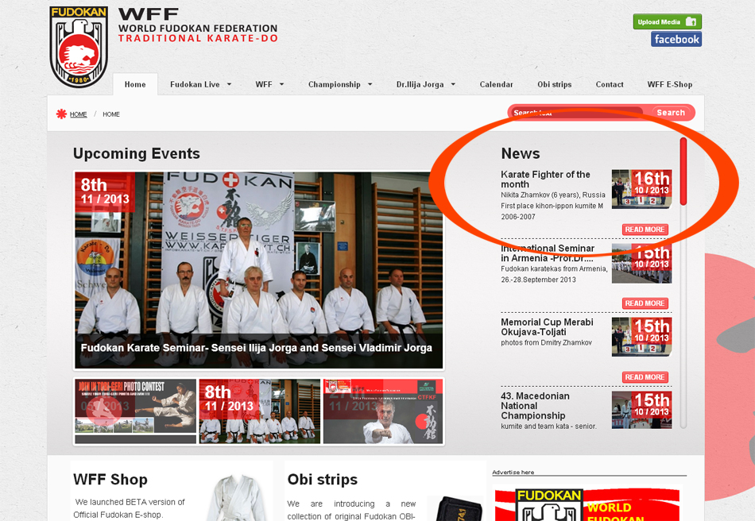Open the main Fudokan Karate Seminar event image
The width and height of the screenshot is (755, 521).
tap(258, 270)
